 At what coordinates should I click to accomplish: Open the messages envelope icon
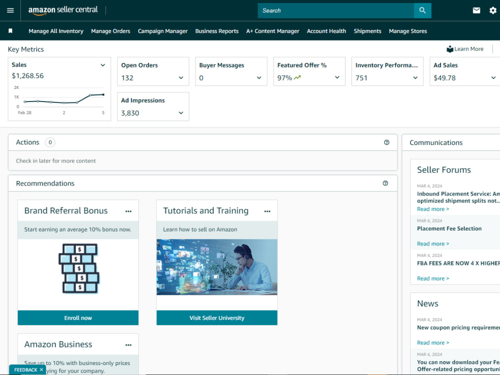pyautogui.click(x=476, y=10)
